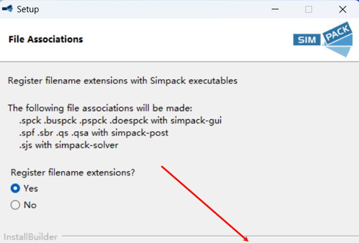The width and height of the screenshot is (359, 243).
Task: Click the "Register filename extensions?" question label
Action: point(73,172)
